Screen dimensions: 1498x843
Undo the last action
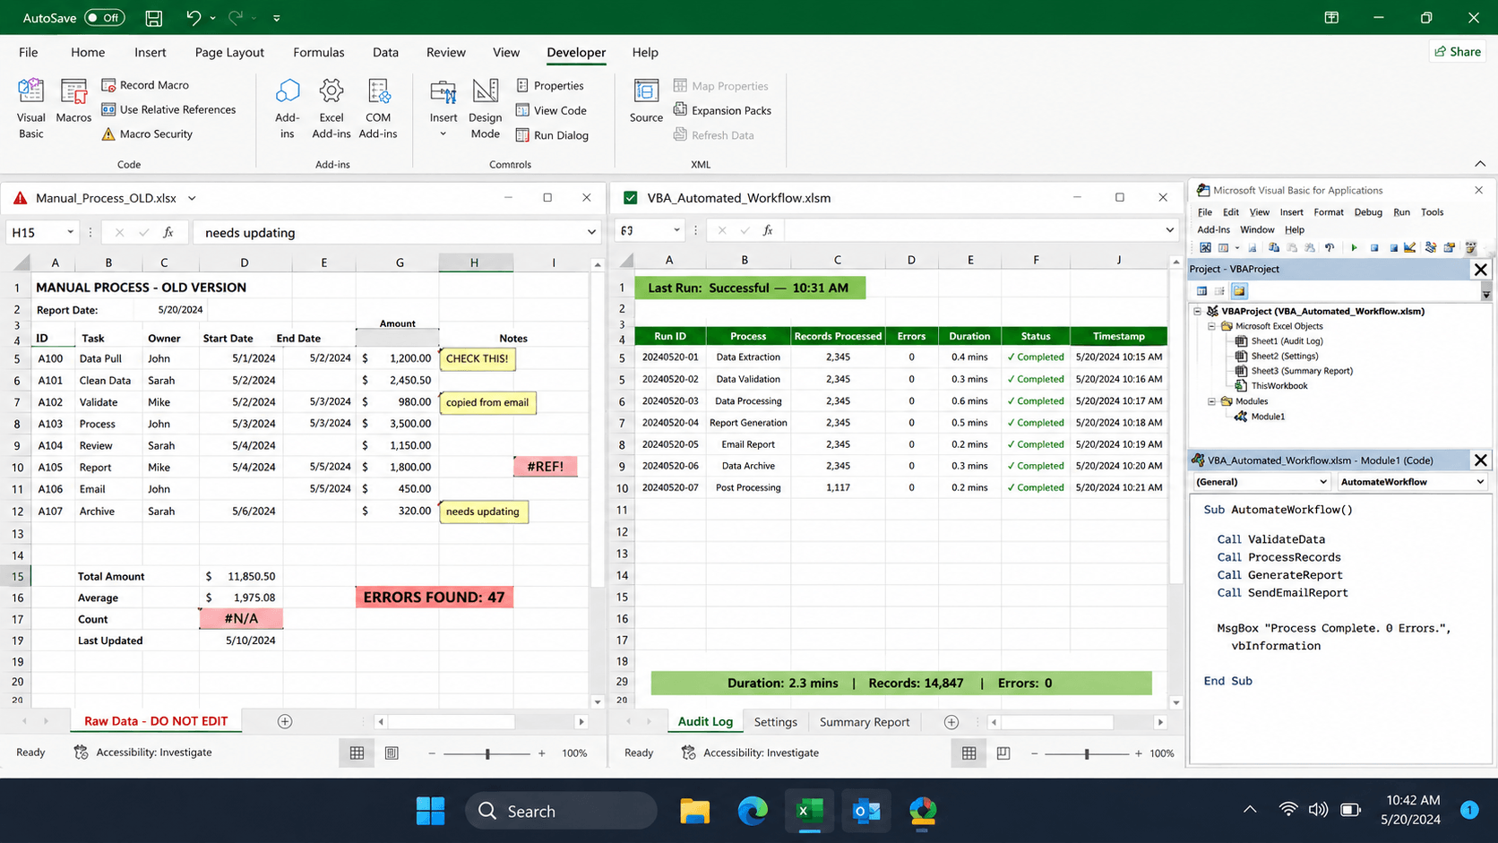(x=193, y=18)
